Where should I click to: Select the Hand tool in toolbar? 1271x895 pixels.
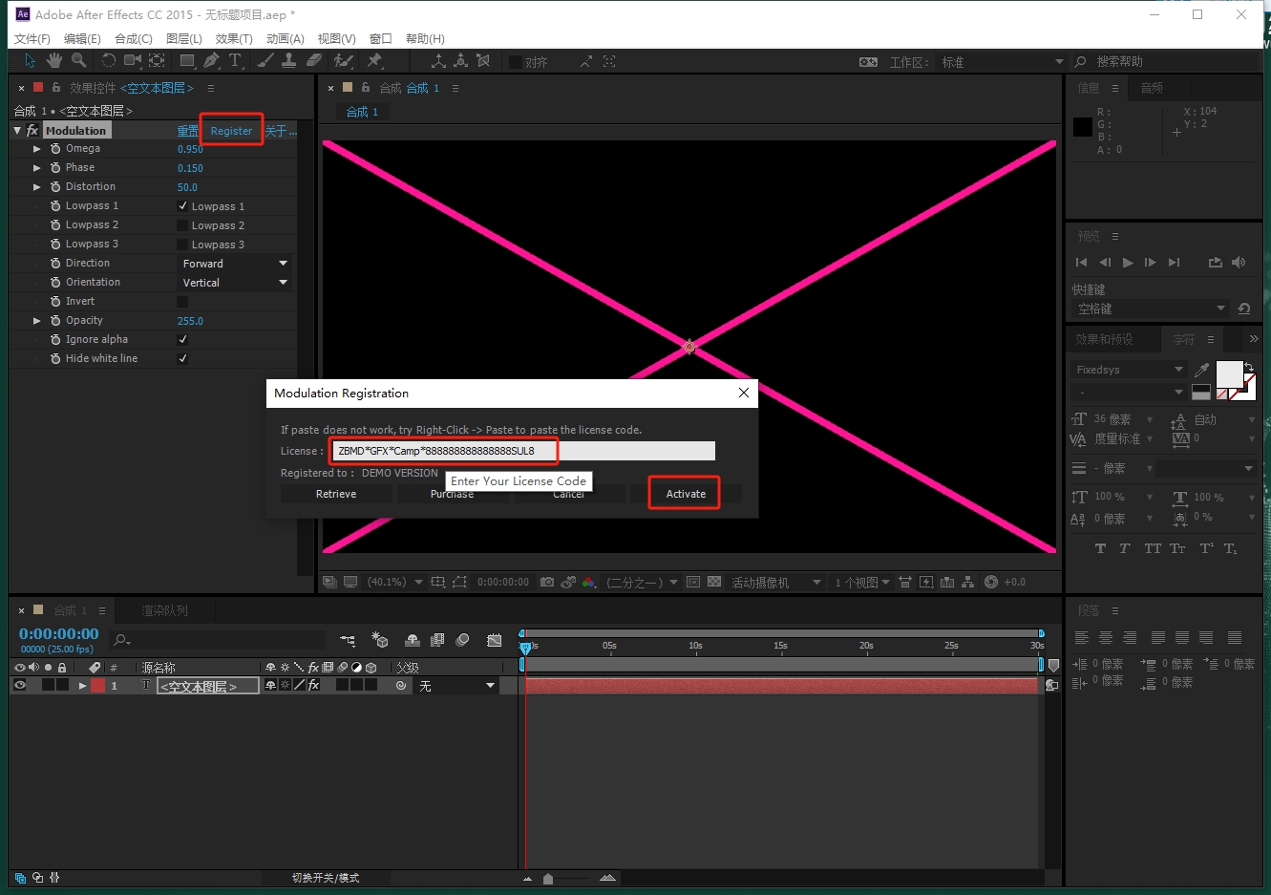pyautogui.click(x=54, y=60)
